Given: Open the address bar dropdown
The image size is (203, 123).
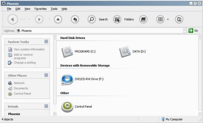Looking at the screenshot, I should 185,30.
